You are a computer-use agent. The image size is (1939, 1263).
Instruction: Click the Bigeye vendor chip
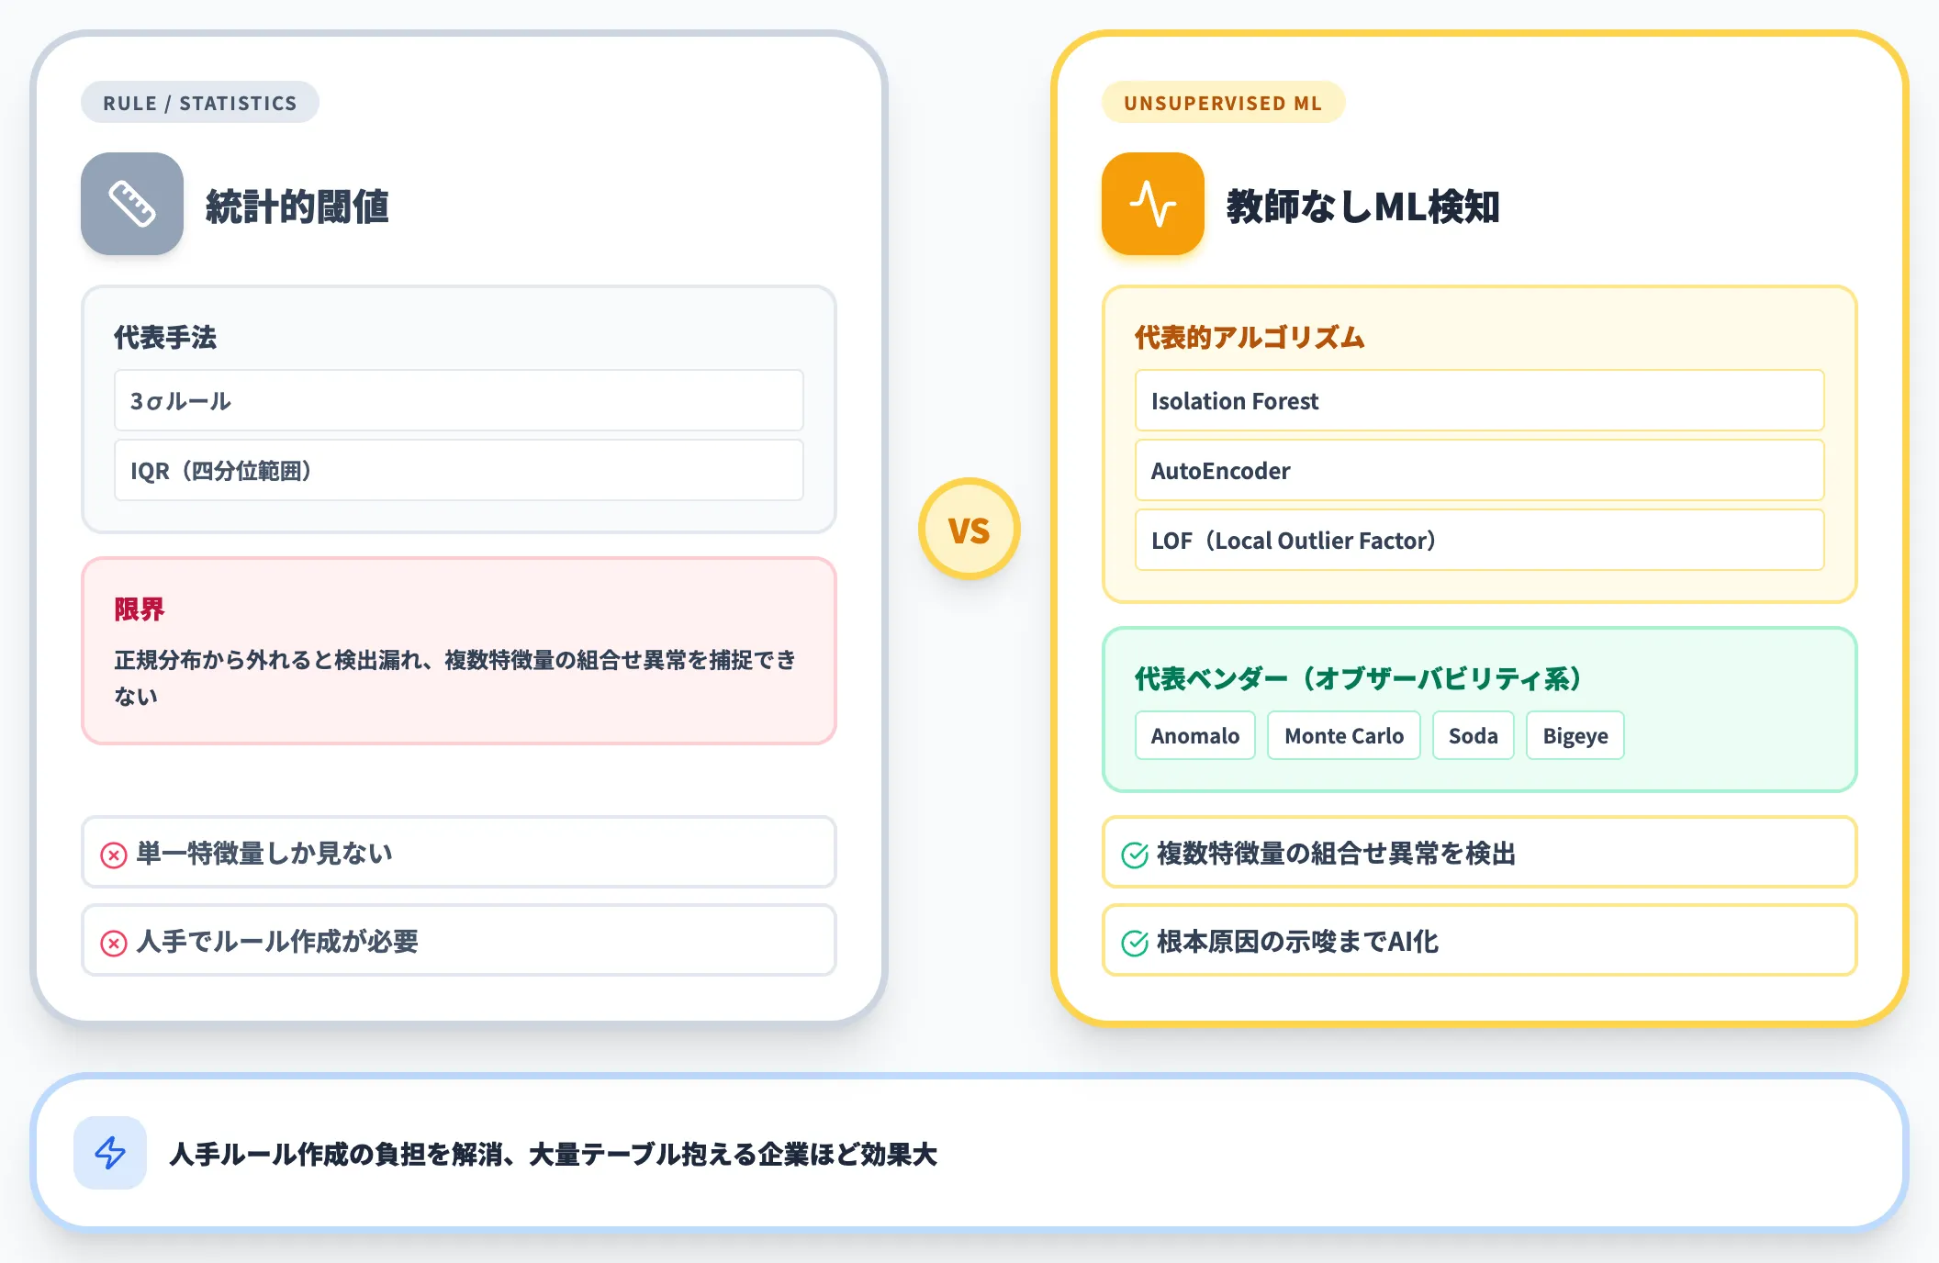[1575, 735]
